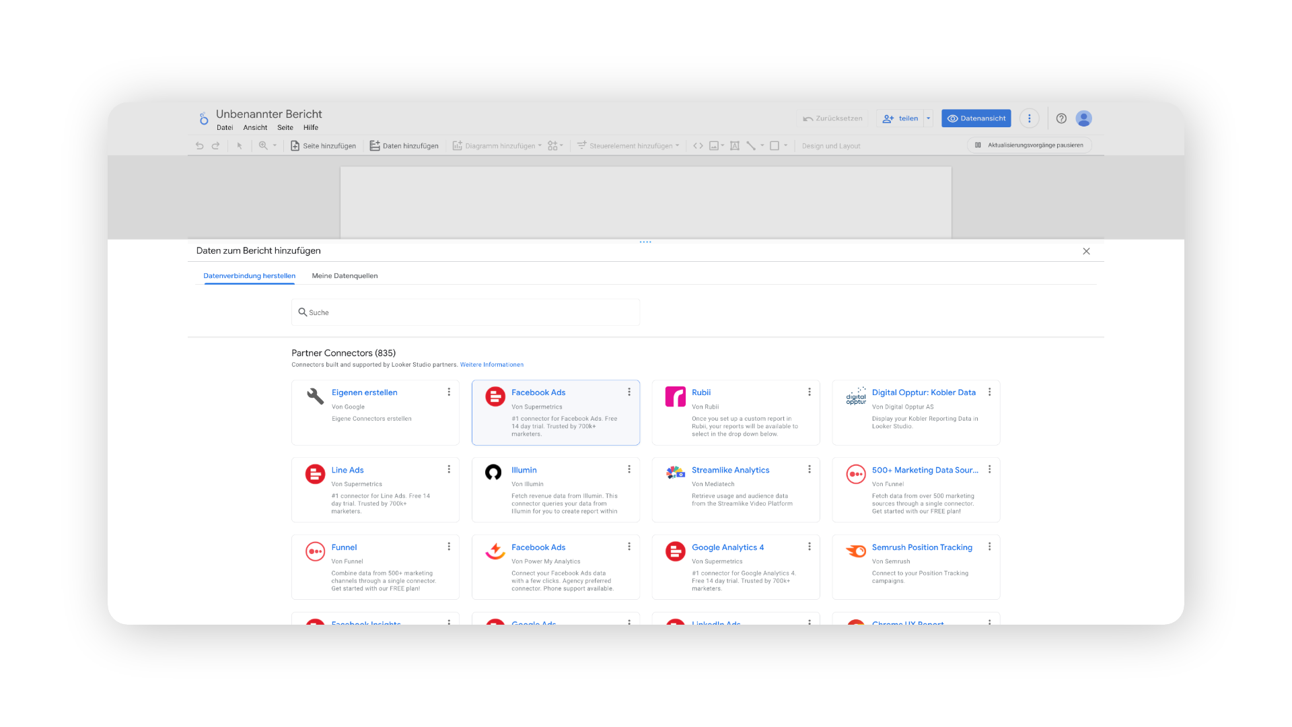Open options for 500+ Marketing Data connector

click(989, 469)
